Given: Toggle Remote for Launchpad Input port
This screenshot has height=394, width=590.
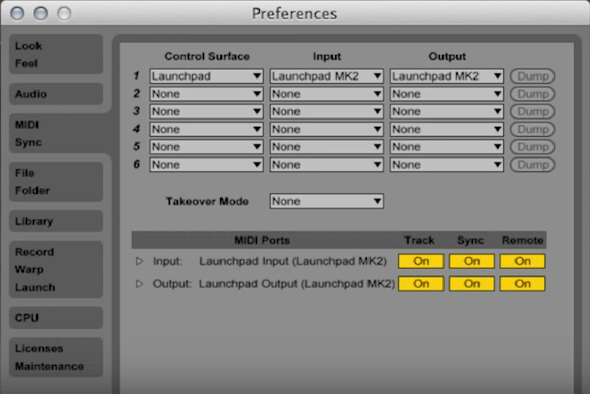Looking at the screenshot, I should [x=522, y=261].
